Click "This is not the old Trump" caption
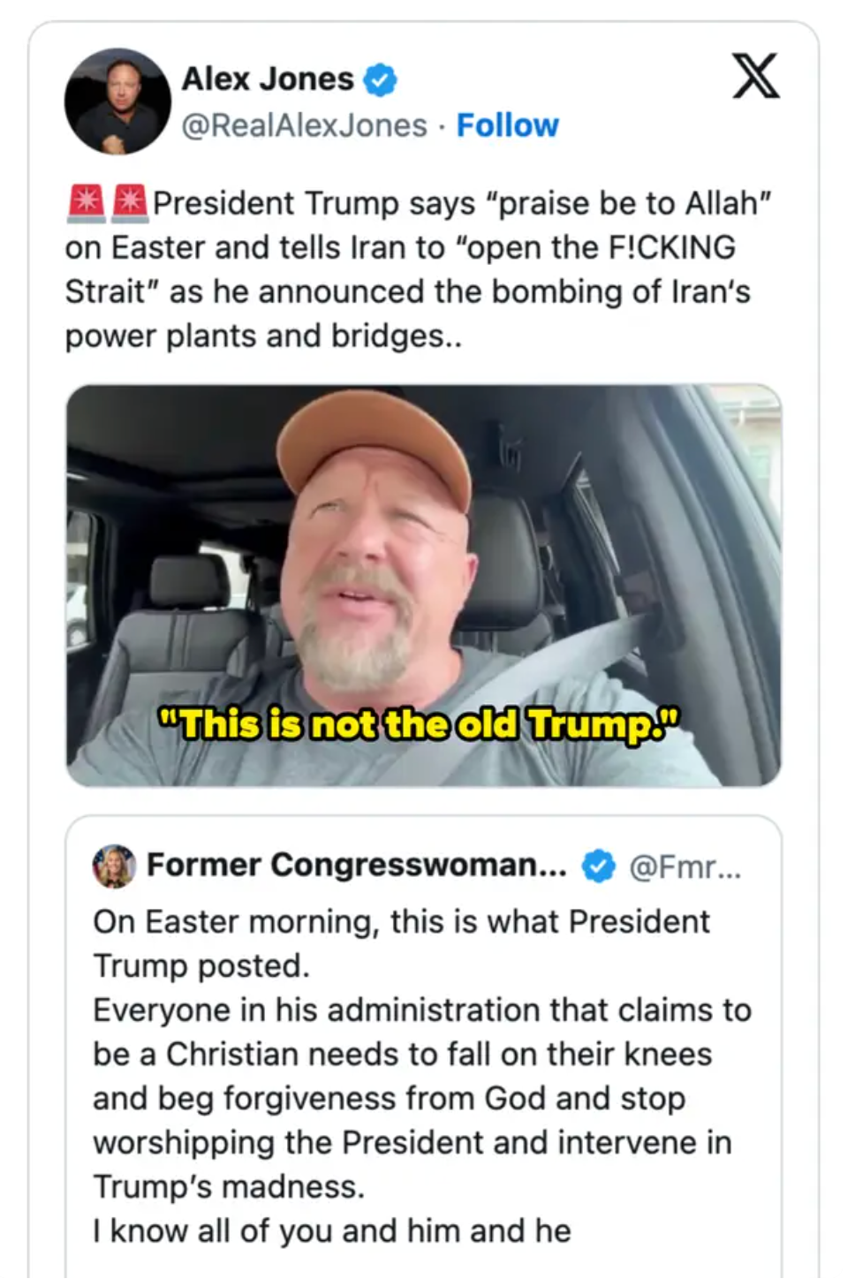 point(419,725)
